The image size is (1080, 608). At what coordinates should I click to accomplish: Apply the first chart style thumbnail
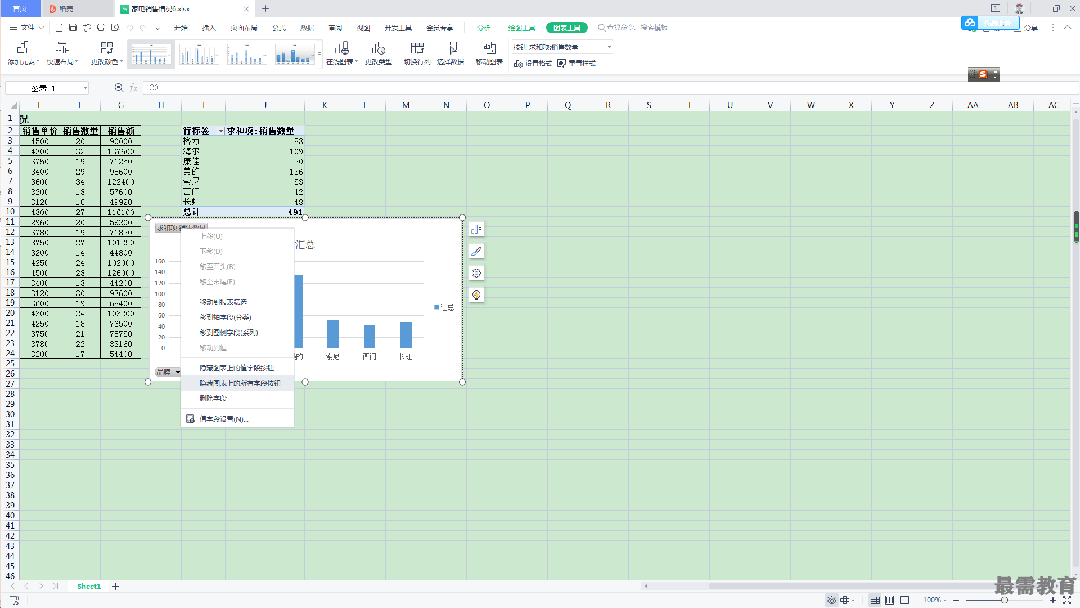[151, 54]
